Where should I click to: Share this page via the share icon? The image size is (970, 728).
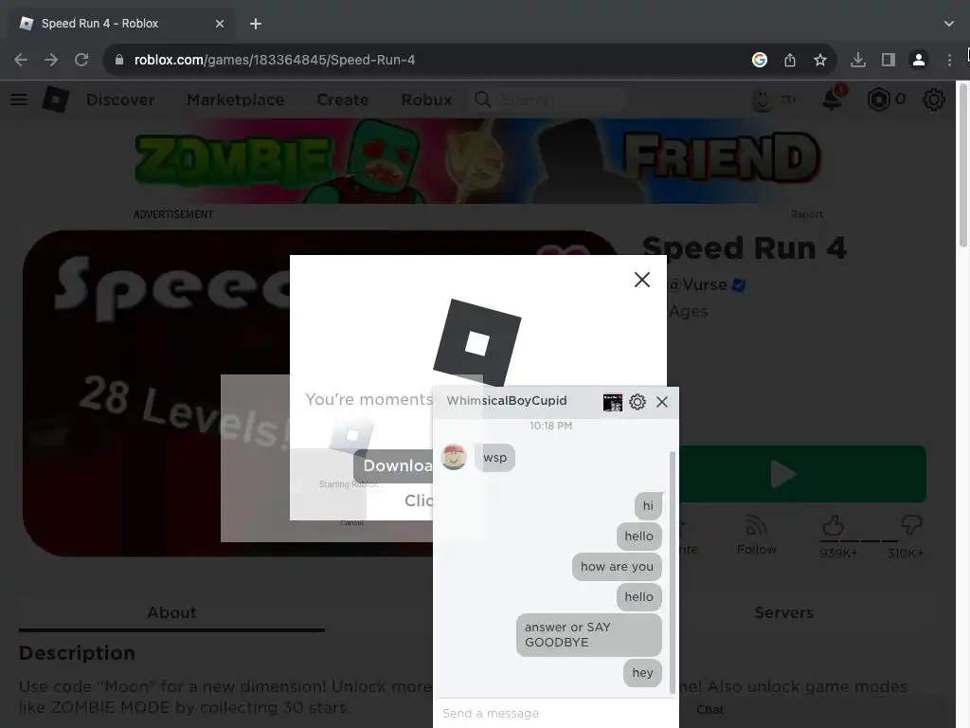pos(790,60)
